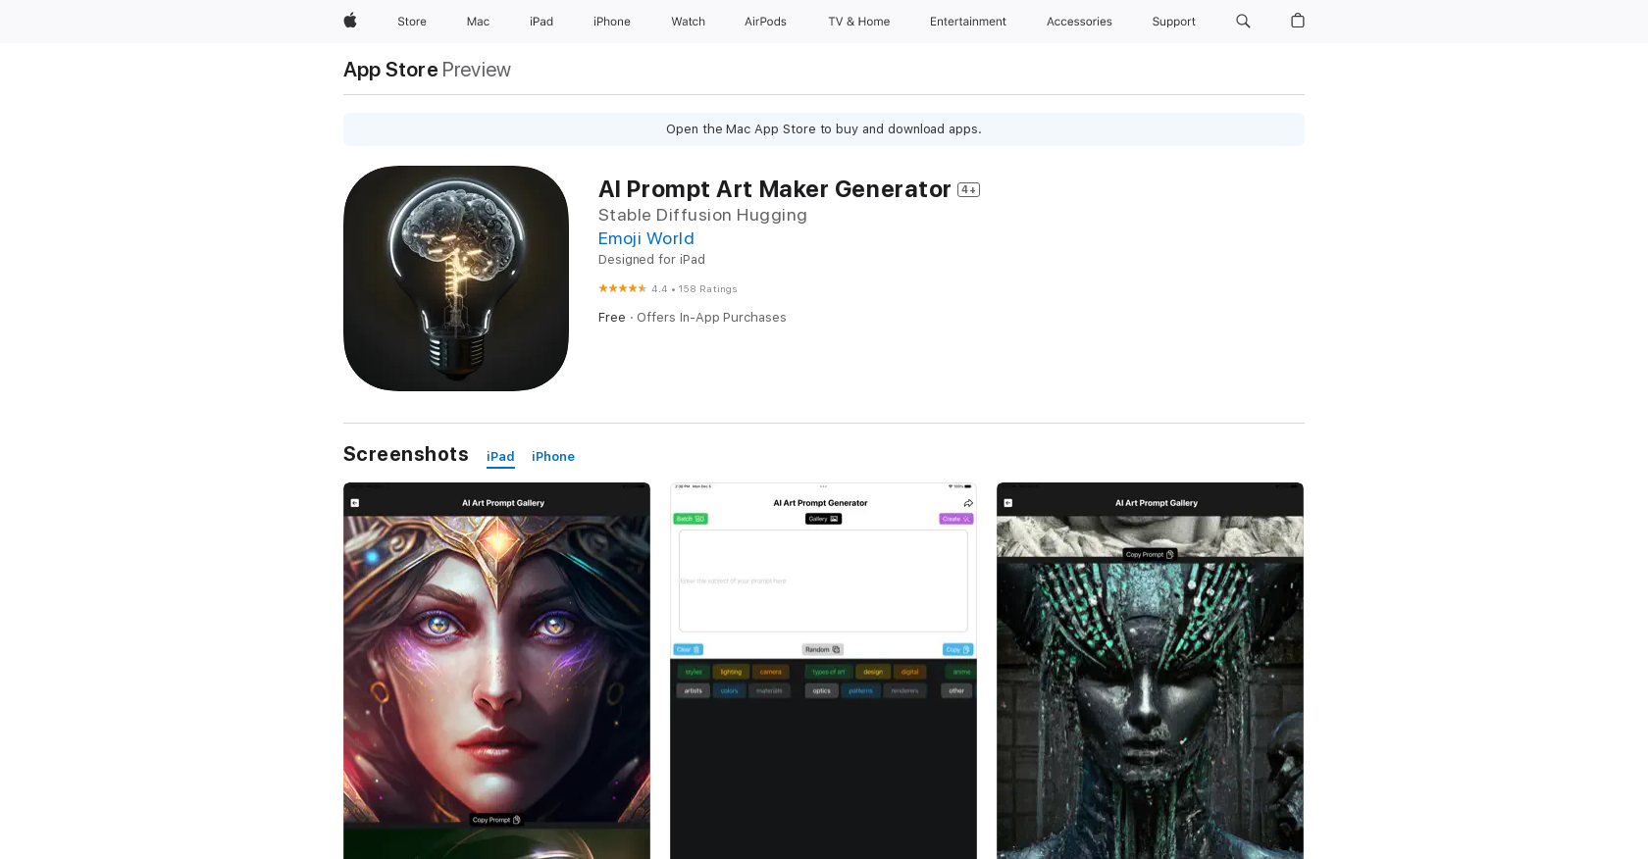Click the '158 Ratings' text
Viewport: 1648px width, 859px height.
click(708, 289)
